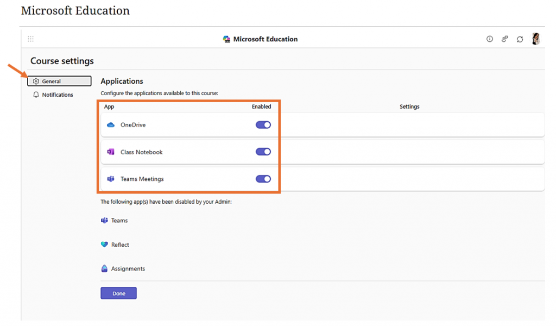The width and height of the screenshot is (556, 326).
Task: Click the Microsoft Education page title
Action: 75,11
